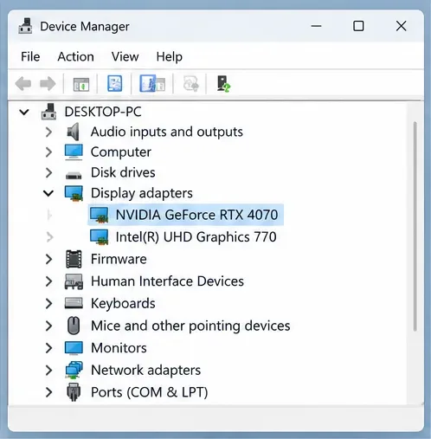Click the Update driver toolbar icon
Screen dimensions: 431x439
(x=191, y=84)
